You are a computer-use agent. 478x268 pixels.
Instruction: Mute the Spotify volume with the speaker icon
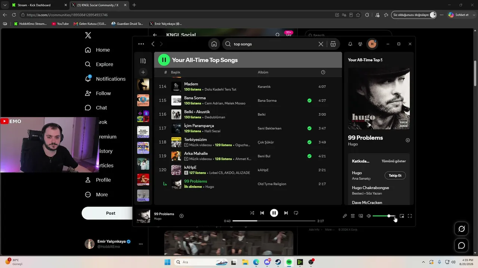[369, 216]
